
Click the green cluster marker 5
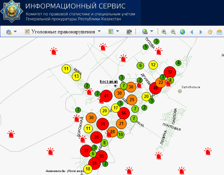point(146,47)
